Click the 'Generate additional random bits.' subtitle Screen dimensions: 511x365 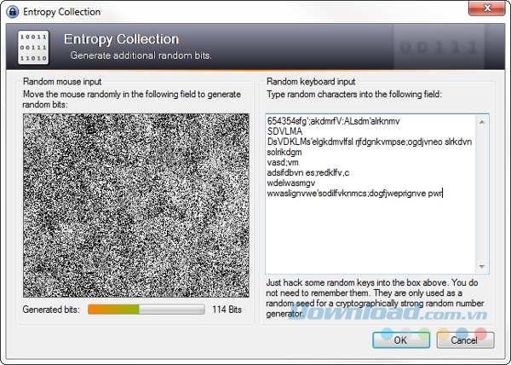click(141, 55)
